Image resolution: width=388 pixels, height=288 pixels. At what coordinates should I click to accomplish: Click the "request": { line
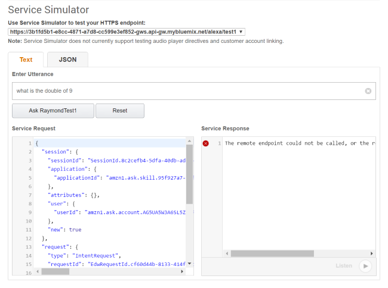pos(60,247)
